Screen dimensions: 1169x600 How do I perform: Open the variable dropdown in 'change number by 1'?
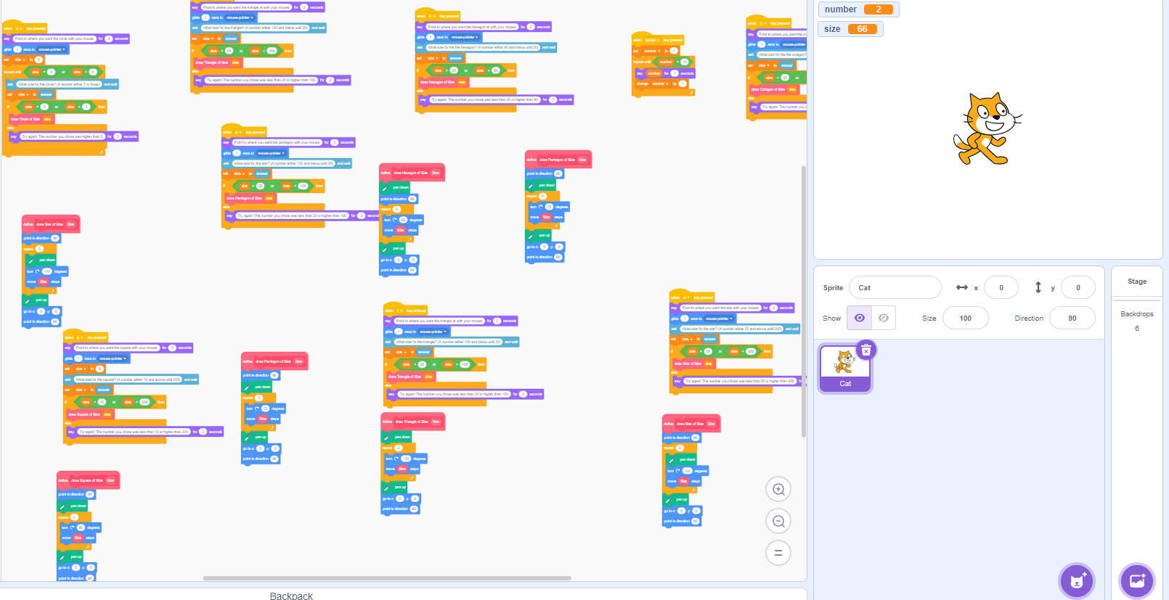point(660,83)
